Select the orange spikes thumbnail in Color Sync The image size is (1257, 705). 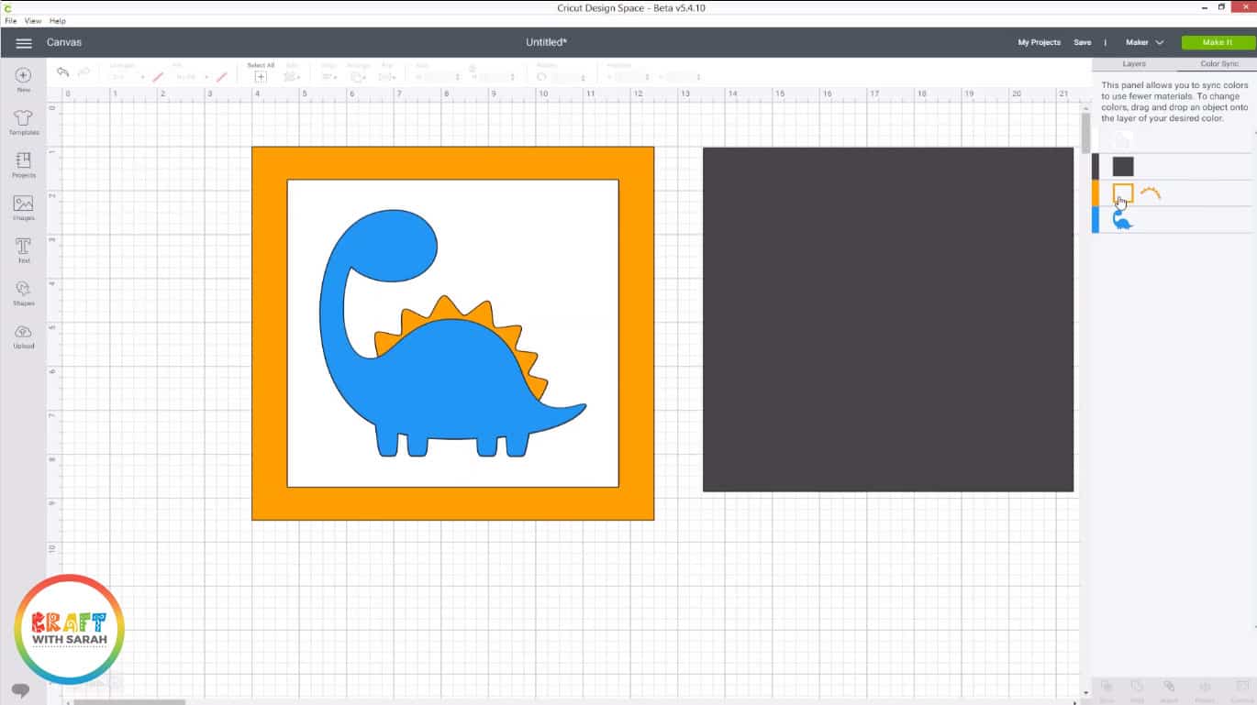tap(1151, 193)
